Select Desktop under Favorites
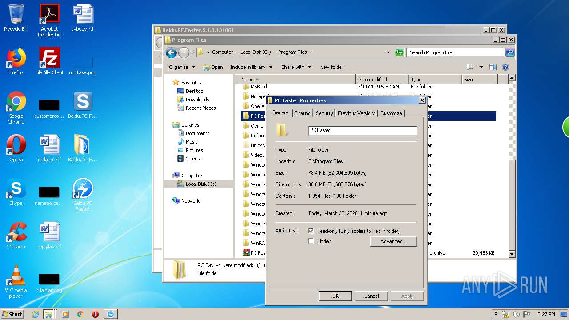The image size is (569, 320). (194, 91)
